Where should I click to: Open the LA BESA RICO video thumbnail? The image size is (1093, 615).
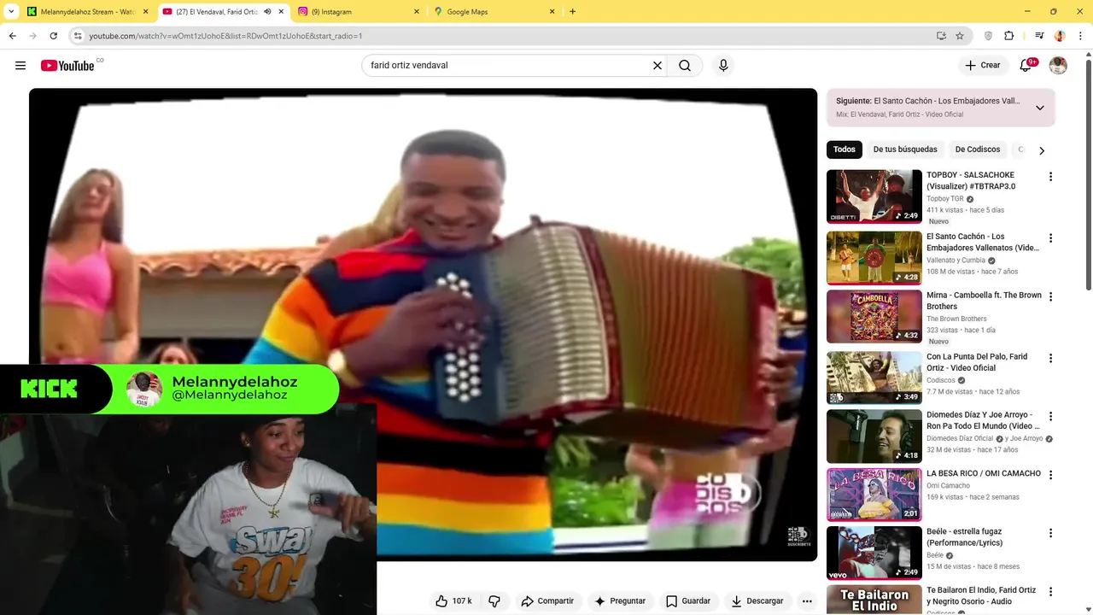tap(874, 495)
